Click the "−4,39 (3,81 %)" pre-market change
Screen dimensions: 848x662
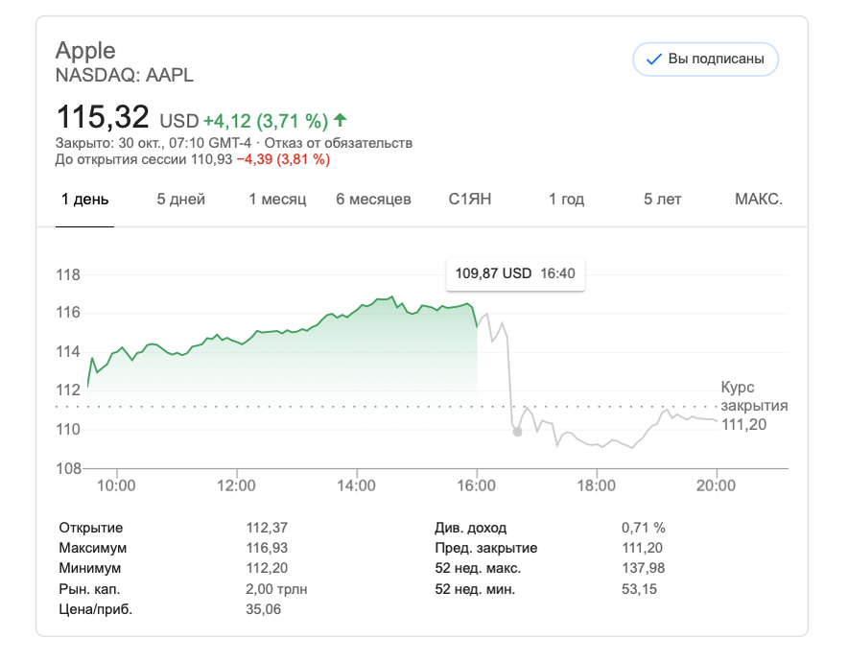click(x=283, y=159)
